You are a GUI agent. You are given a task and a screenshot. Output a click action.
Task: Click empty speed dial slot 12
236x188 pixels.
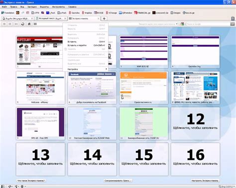point(195,124)
